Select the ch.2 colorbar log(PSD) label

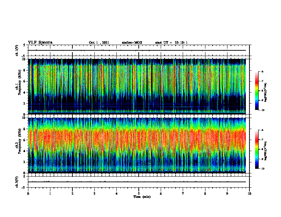click(x=266, y=151)
